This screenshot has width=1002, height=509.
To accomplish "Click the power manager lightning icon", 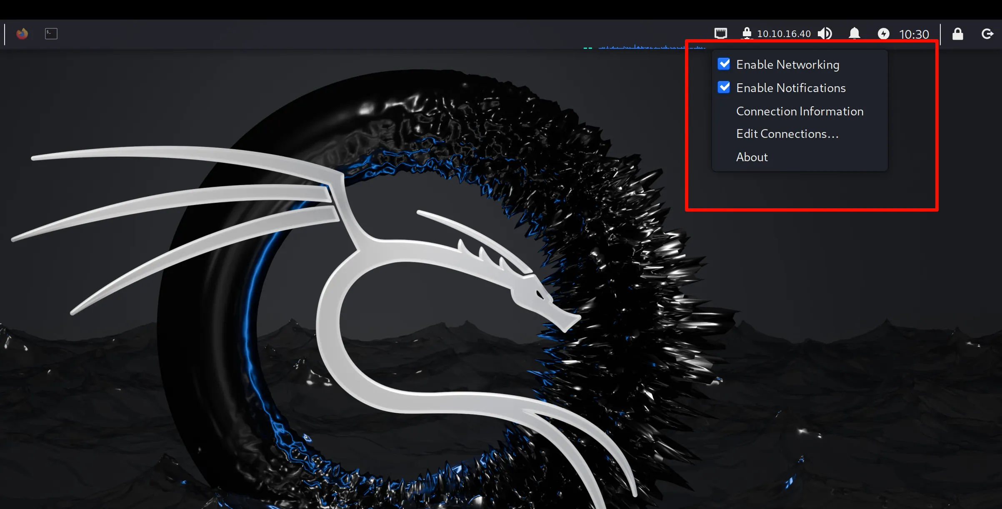I will coord(883,34).
